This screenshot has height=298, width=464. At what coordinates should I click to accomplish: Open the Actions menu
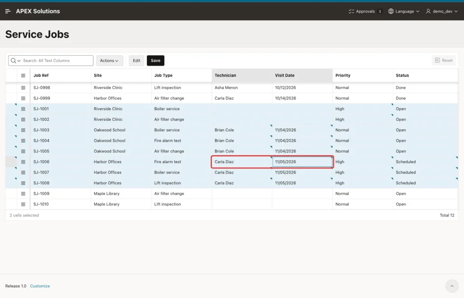click(109, 61)
